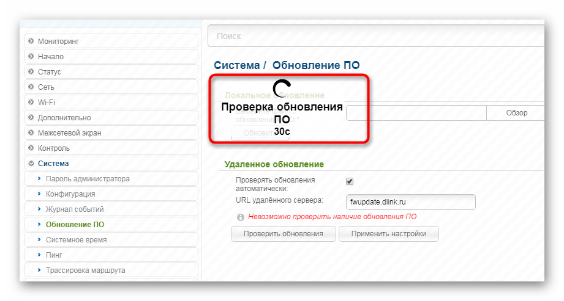The height and width of the screenshot is (301, 564).
Task: Click the info icon beside error message
Action: (241, 217)
